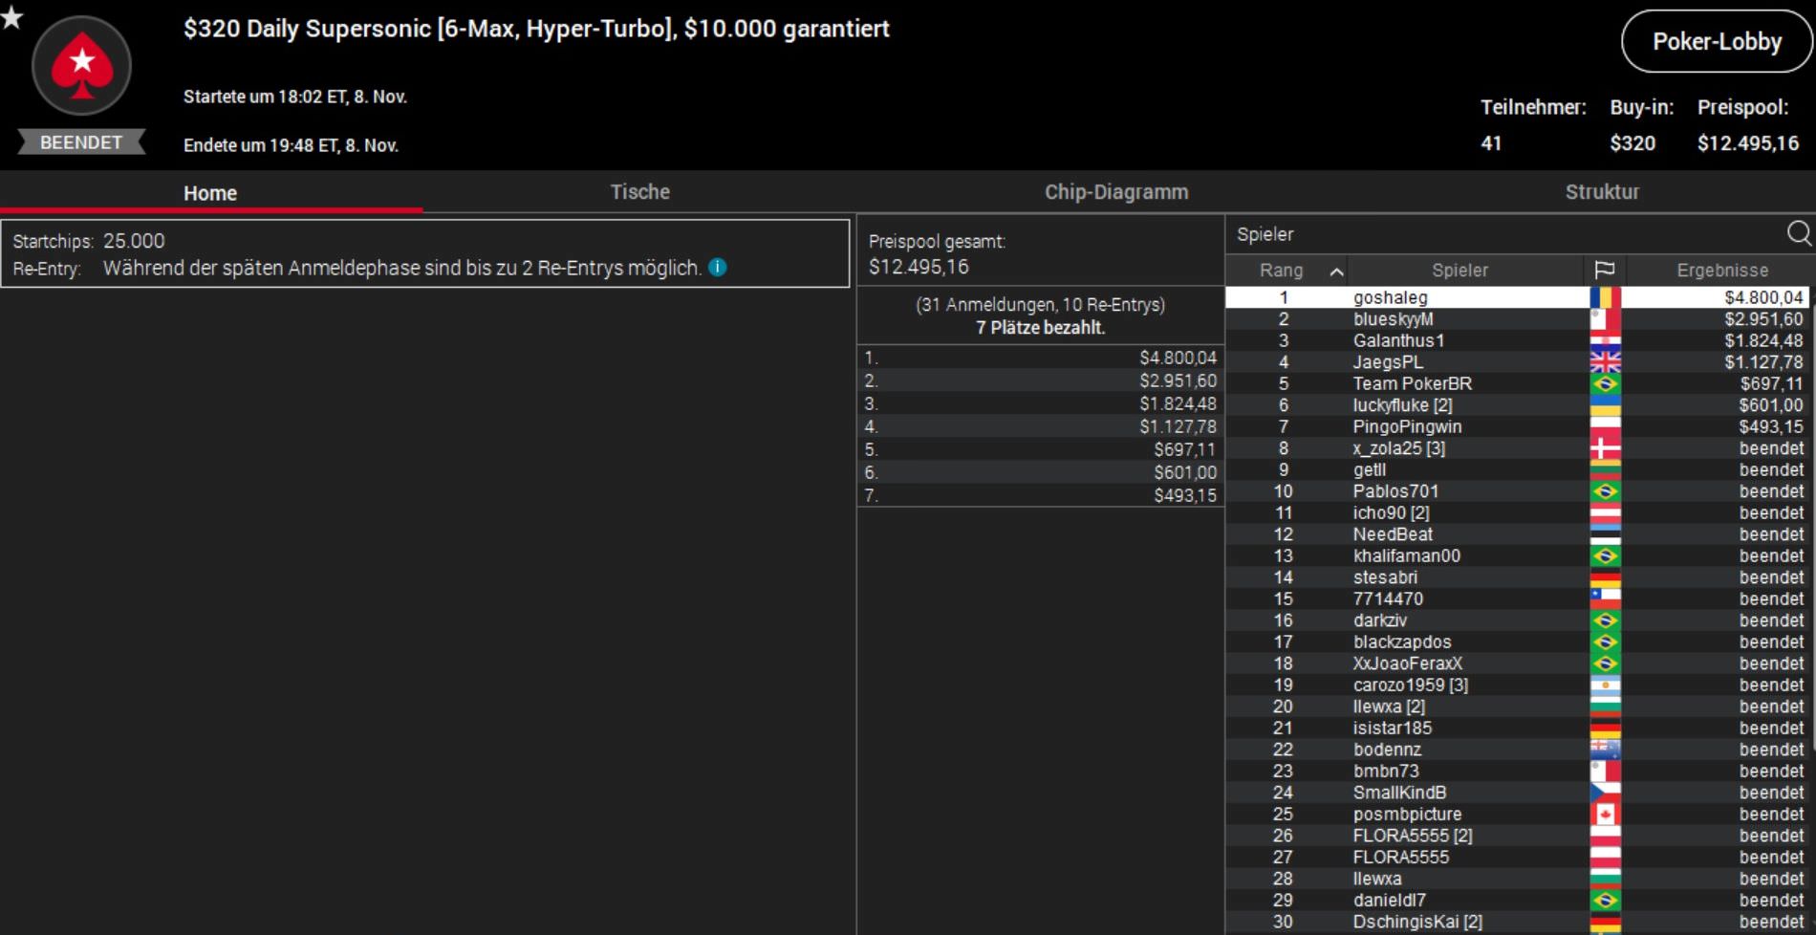Open the Chip-Diagramm tab

pyautogui.click(x=1115, y=192)
